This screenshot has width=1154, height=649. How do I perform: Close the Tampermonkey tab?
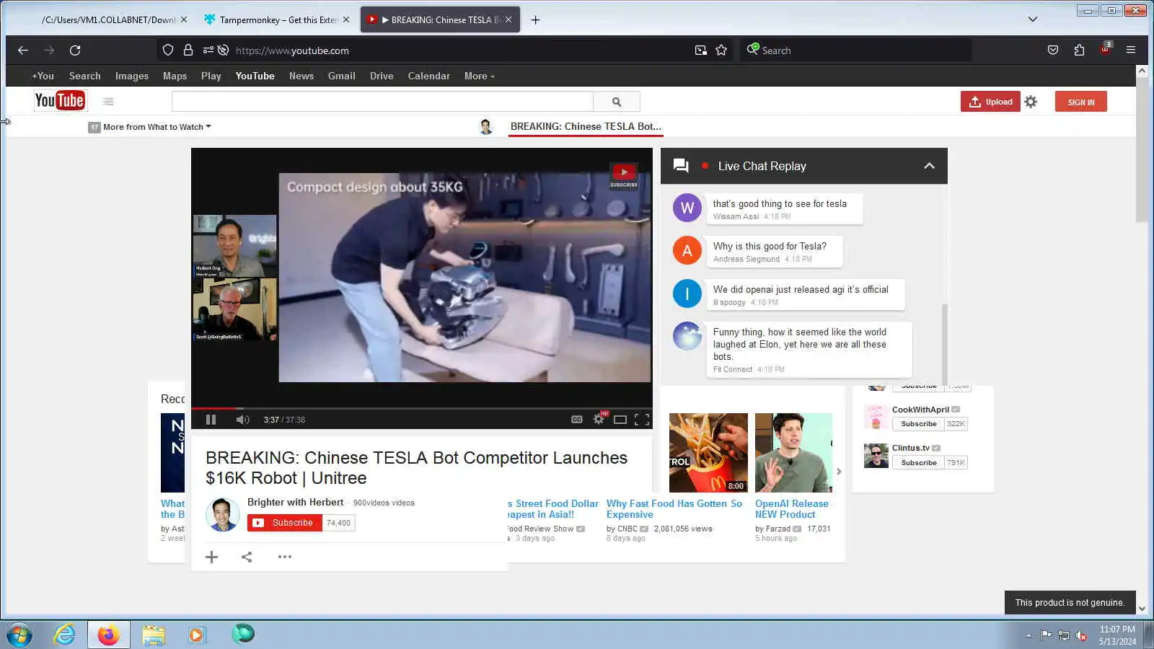[x=346, y=20]
